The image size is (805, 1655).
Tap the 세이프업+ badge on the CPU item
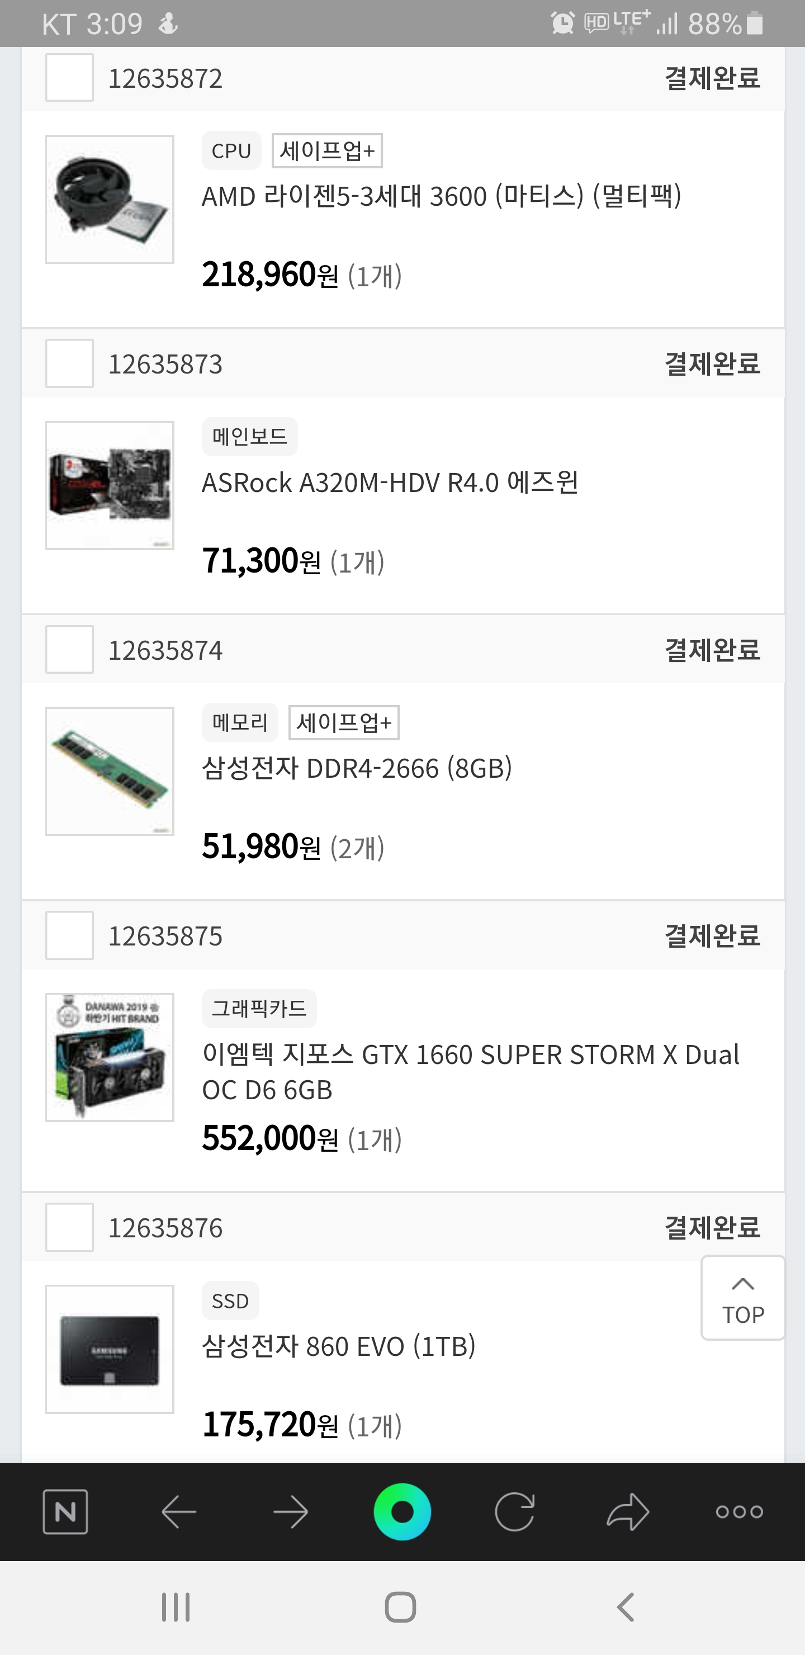(x=327, y=151)
